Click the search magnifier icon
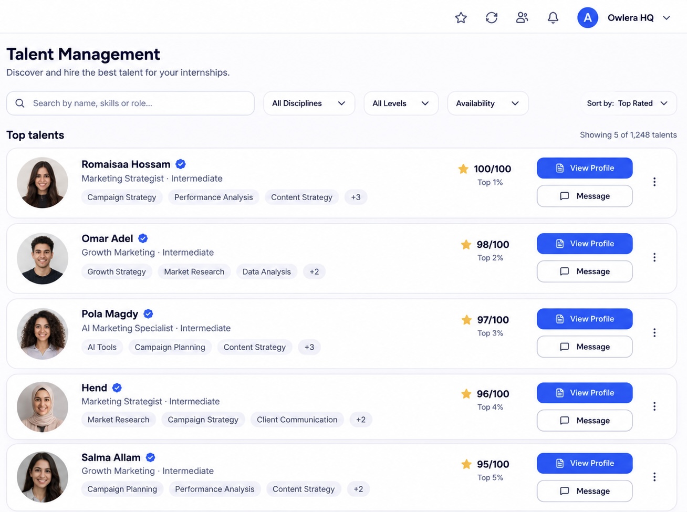Screen dimensions: 687x512 pyautogui.click(x=20, y=103)
